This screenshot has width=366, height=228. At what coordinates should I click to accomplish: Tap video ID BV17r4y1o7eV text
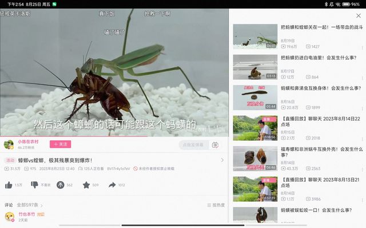click(x=118, y=169)
